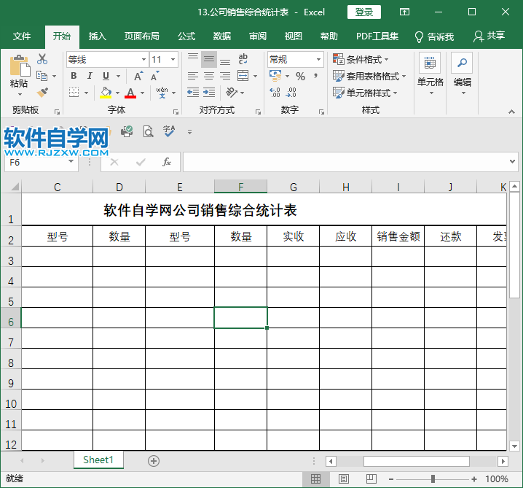Click Increase Decimal icon
Image resolution: width=523 pixels, height=488 pixels.
tap(275, 92)
